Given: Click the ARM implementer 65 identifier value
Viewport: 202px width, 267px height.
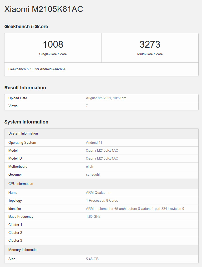Looking at the screenshot, I should click(x=135, y=209).
